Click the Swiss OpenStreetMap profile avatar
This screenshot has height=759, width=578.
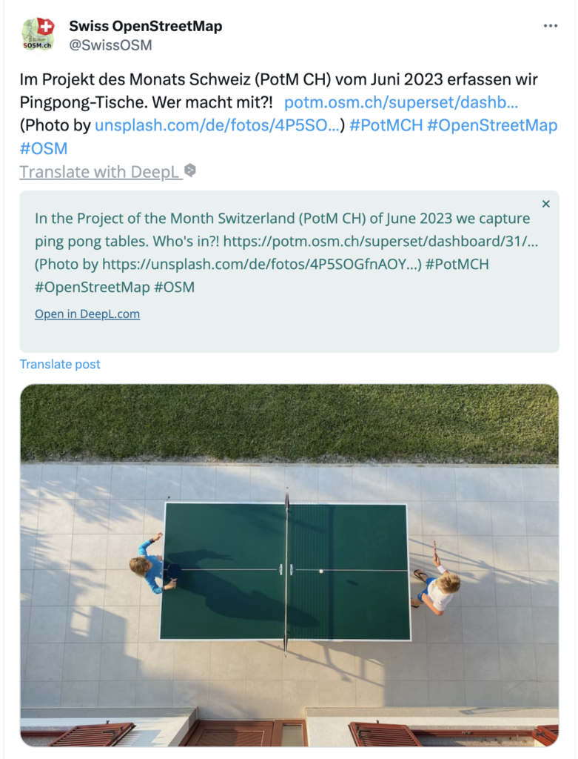[38, 34]
